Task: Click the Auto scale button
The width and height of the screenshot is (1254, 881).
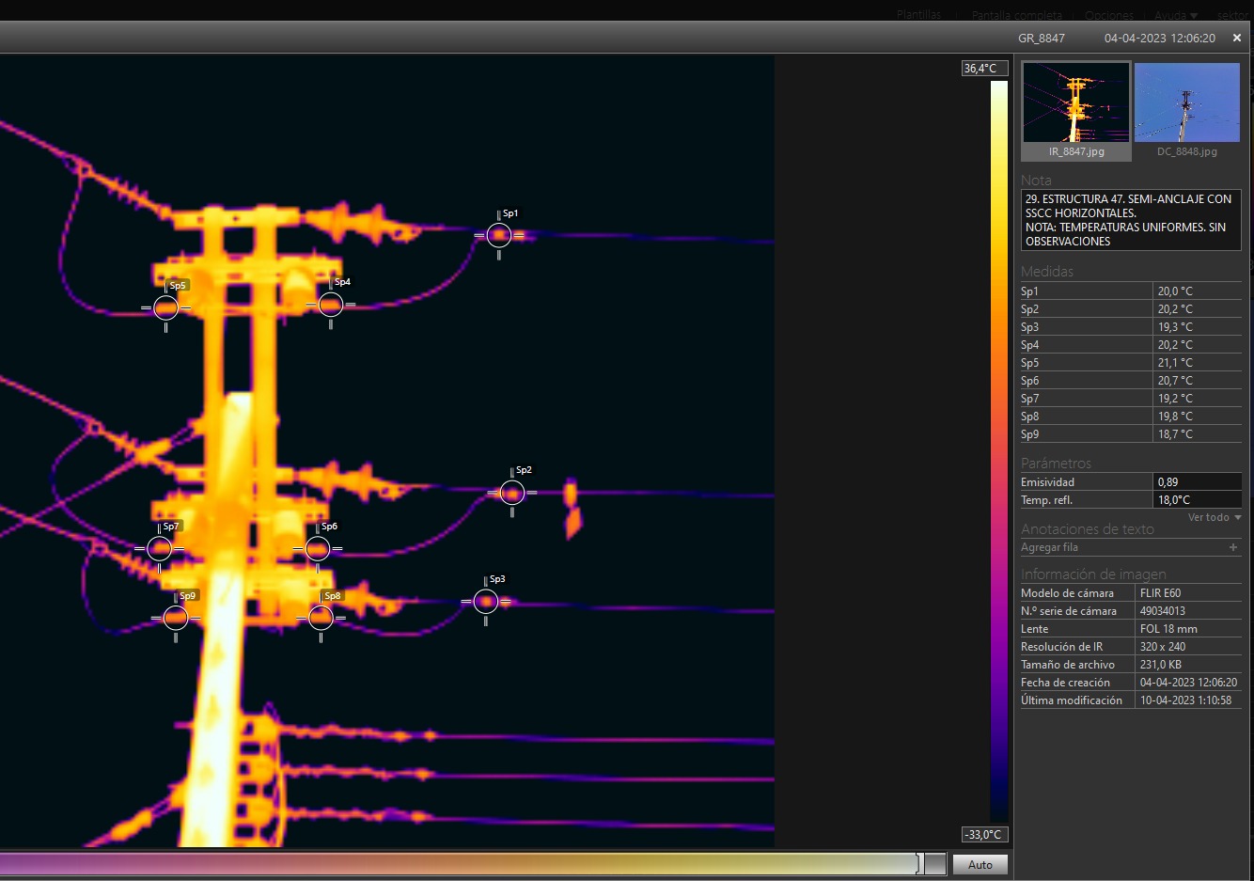Action: click(980, 865)
